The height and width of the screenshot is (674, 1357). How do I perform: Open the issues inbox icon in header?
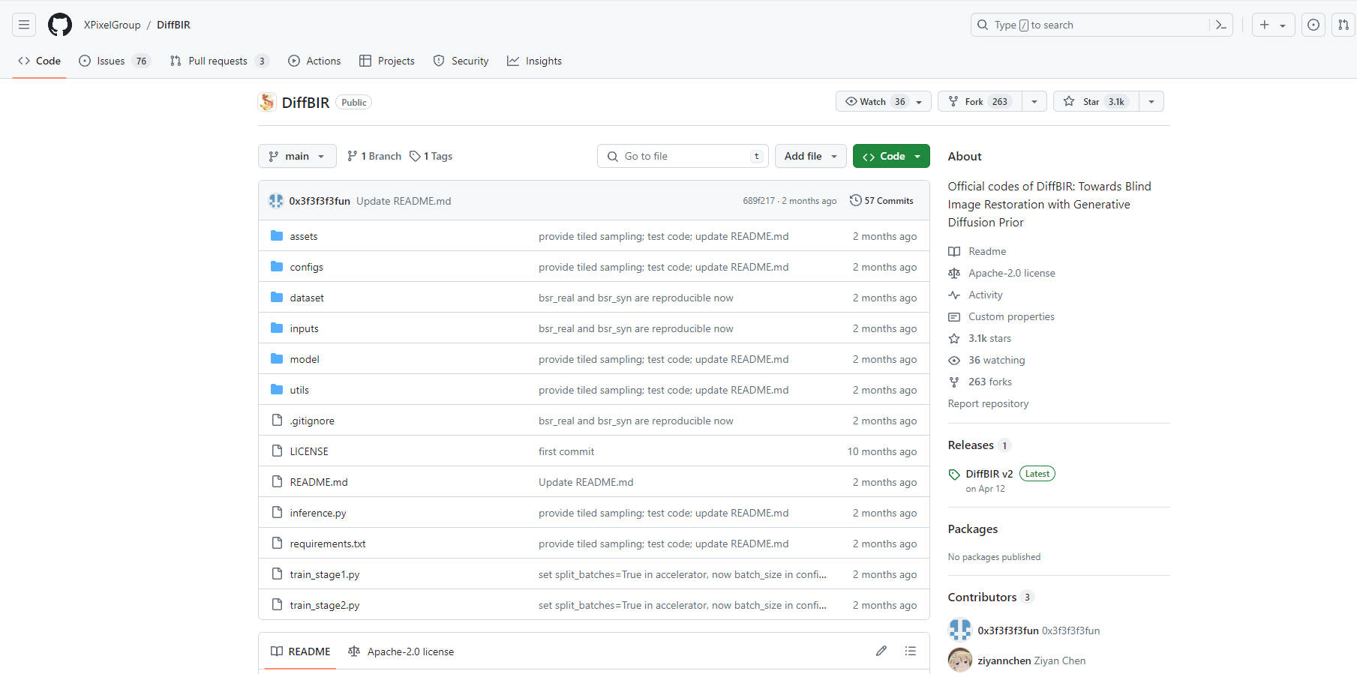[1313, 25]
